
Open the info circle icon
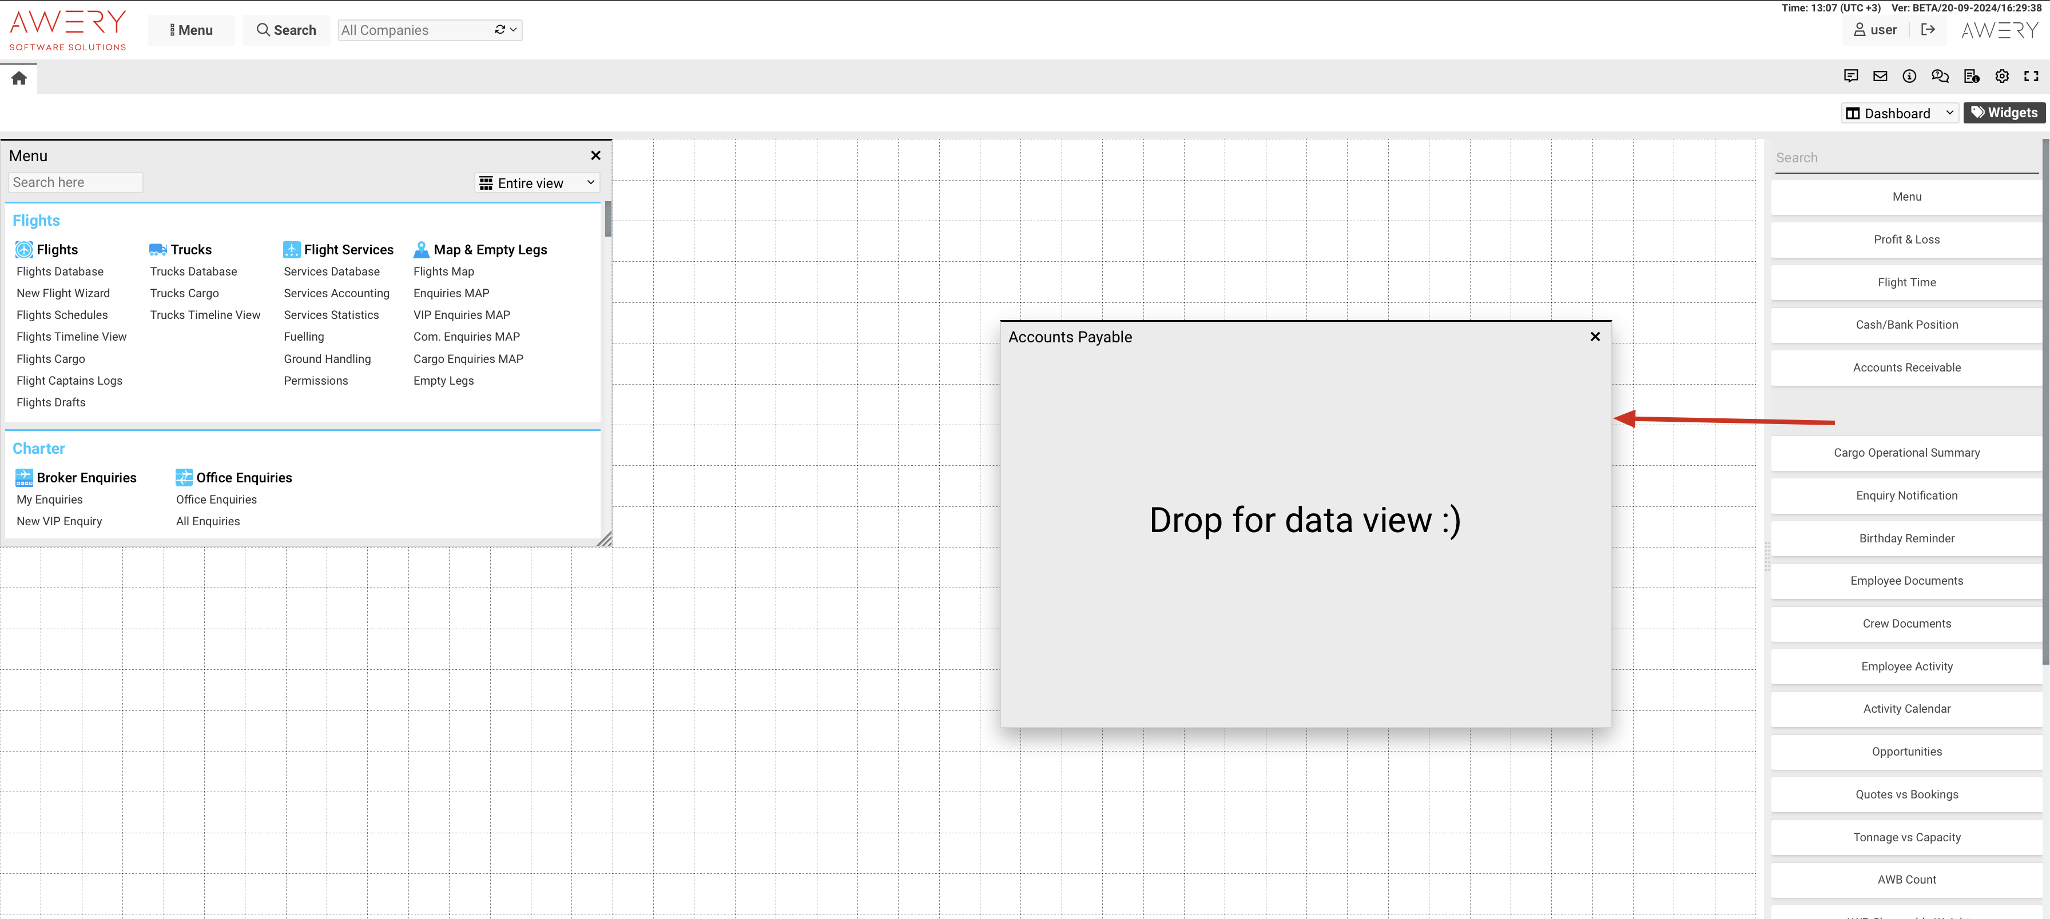click(1909, 77)
